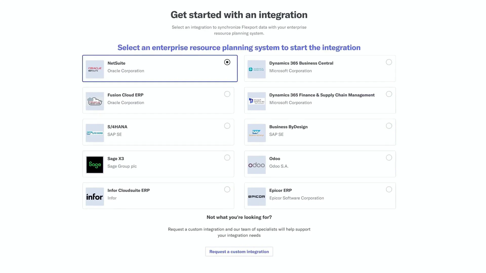Click the green Sage logo icon
The width and height of the screenshot is (486, 273).
click(x=95, y=165)
